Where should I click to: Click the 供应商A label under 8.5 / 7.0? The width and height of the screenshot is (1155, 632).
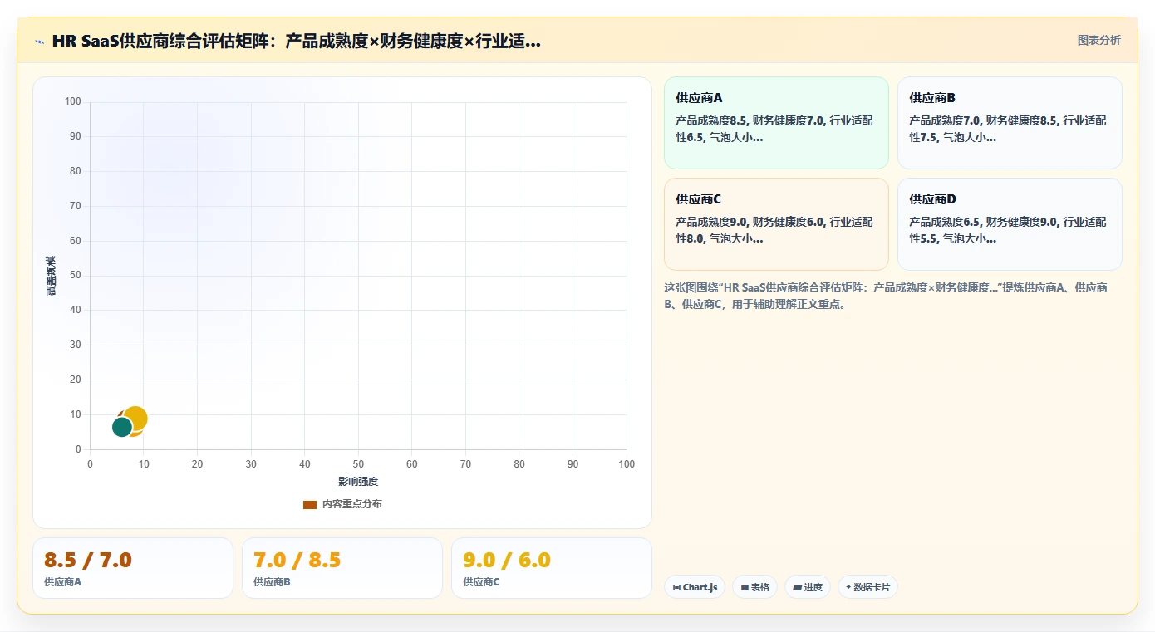[x=63, y=582]
